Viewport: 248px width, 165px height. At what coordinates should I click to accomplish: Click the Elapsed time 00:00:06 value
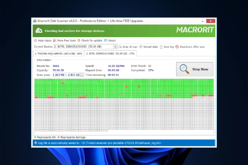click(x=113, y=70)
